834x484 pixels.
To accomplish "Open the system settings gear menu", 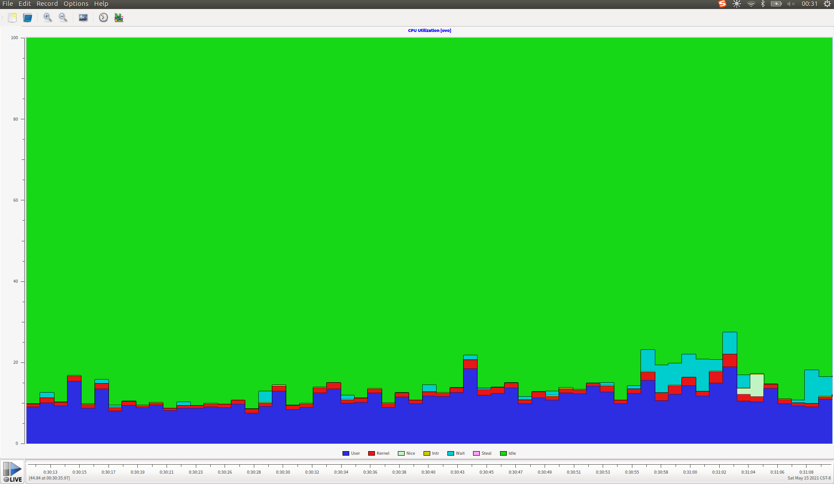I will pos(827,4).
